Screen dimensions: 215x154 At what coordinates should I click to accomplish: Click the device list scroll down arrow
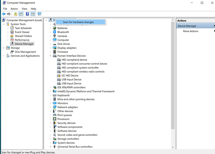pos(173,147)
